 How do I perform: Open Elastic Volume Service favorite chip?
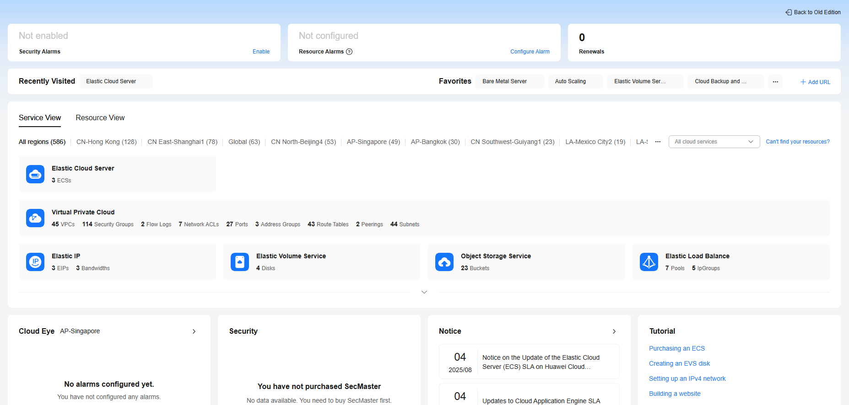(645, 81)
